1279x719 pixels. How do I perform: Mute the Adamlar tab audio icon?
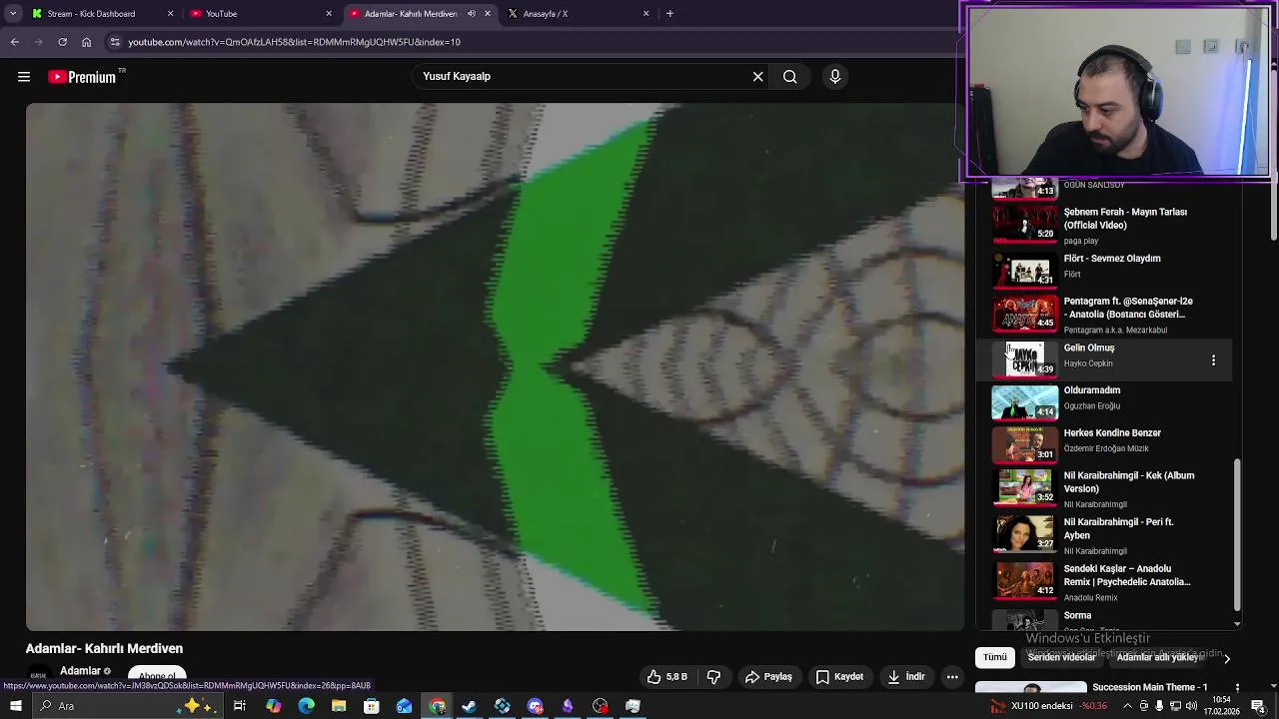pos(472,14)
